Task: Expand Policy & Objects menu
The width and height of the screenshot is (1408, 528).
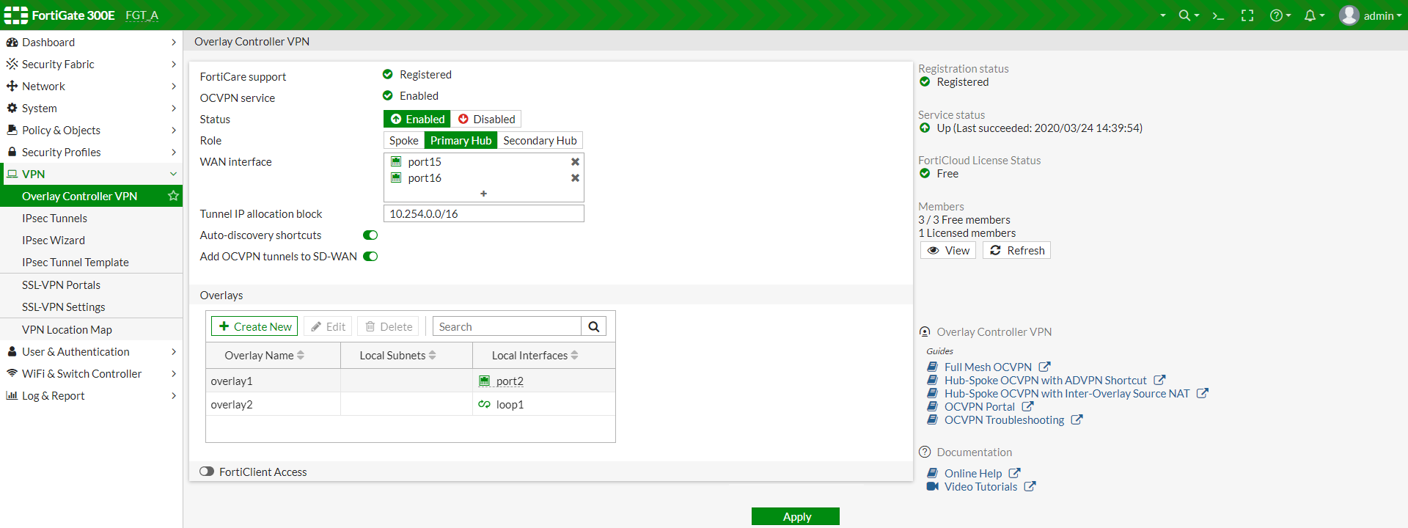Action: pyautogui.click(x=91, y=130)
